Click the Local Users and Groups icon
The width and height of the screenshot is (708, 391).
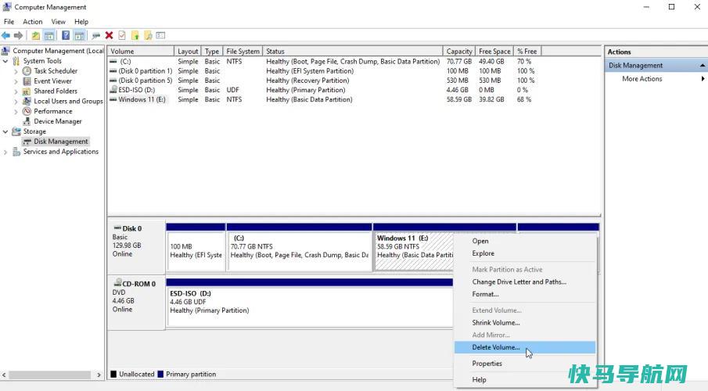(27, 101)
